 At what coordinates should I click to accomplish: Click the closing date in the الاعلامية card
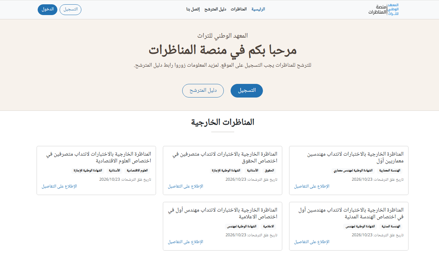[251, 235]
